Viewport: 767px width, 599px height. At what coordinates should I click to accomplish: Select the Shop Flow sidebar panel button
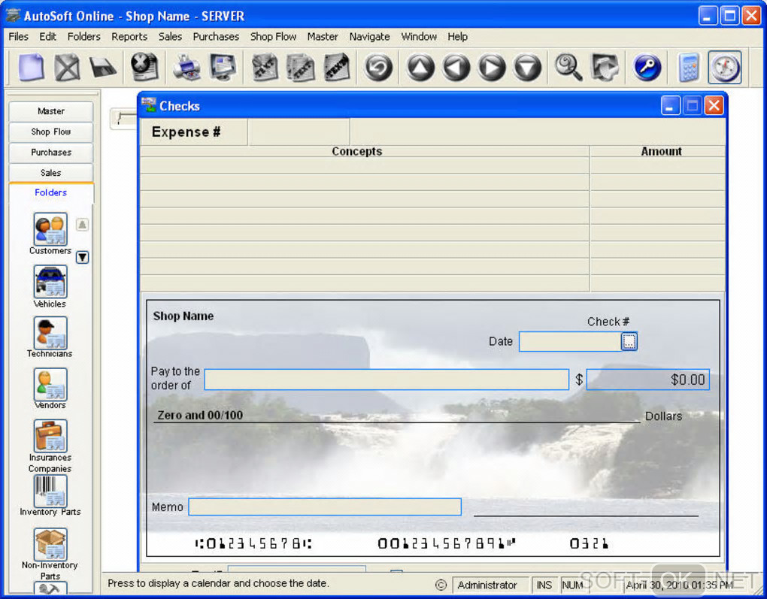click(x=51, y=132)
